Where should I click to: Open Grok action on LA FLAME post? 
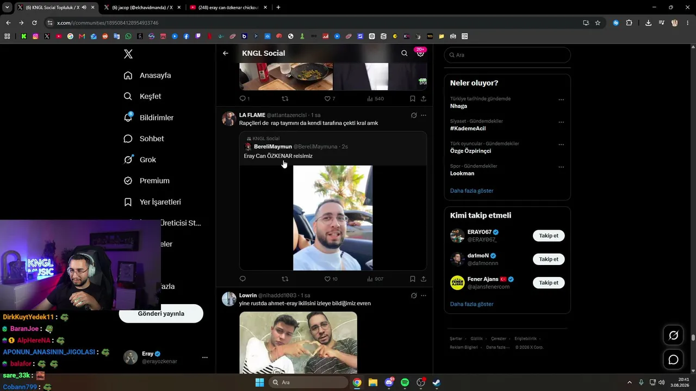click(414, 115)
